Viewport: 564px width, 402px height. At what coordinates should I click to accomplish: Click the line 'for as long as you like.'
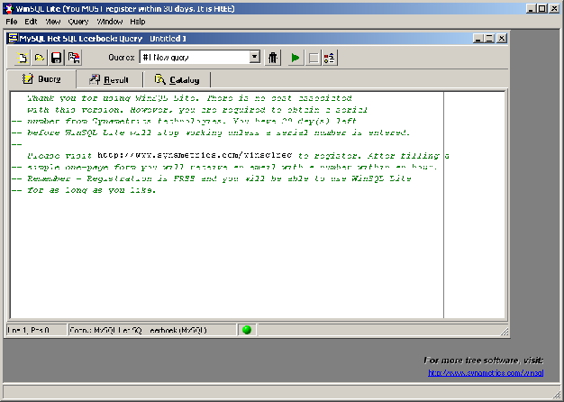tap(92, 190)
